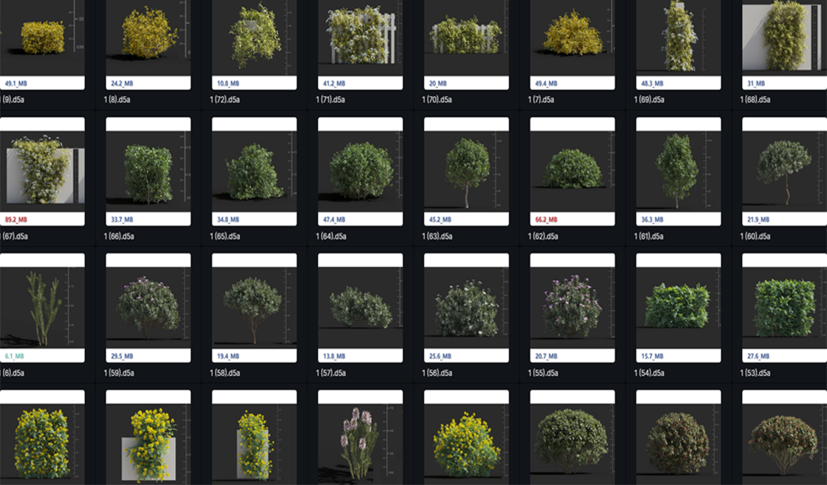Click the 66.2 MB red file size label
This screenshot has width=827, height=485.
546,220
